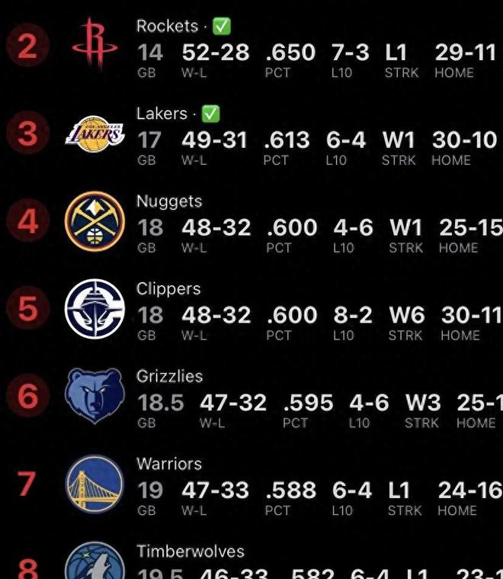Tap the Lakers team logo
Screen dimensions: 503x579
[95, 133]
